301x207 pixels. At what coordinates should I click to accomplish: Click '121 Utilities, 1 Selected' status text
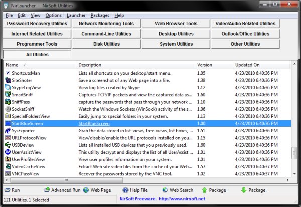[26, 200]
